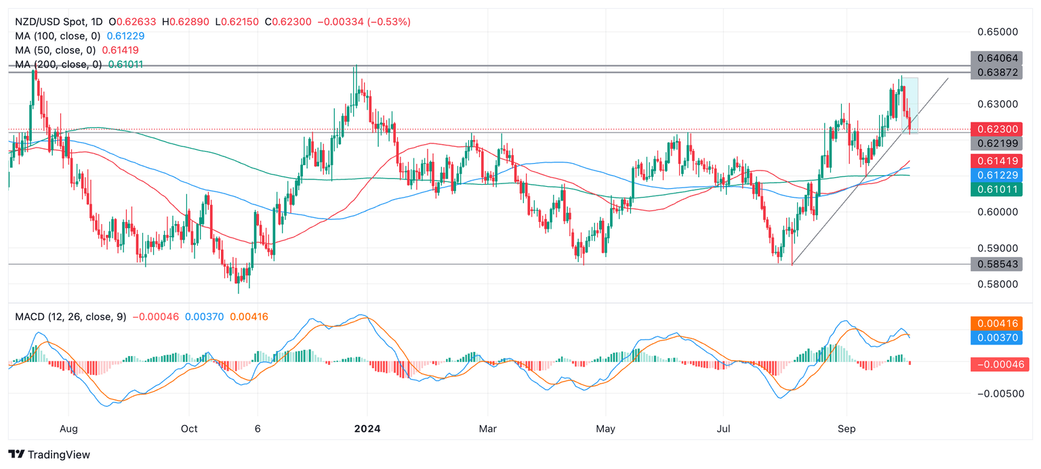Click the MACD (12, 26, close, 9) legend
1041x469 pixels.
pyautogui.click(x=70, y=316)
